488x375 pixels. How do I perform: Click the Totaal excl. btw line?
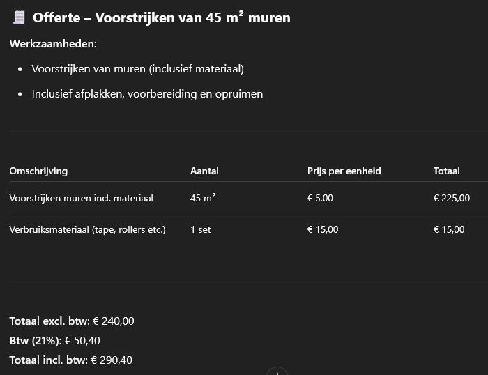(x=72, y=321)
